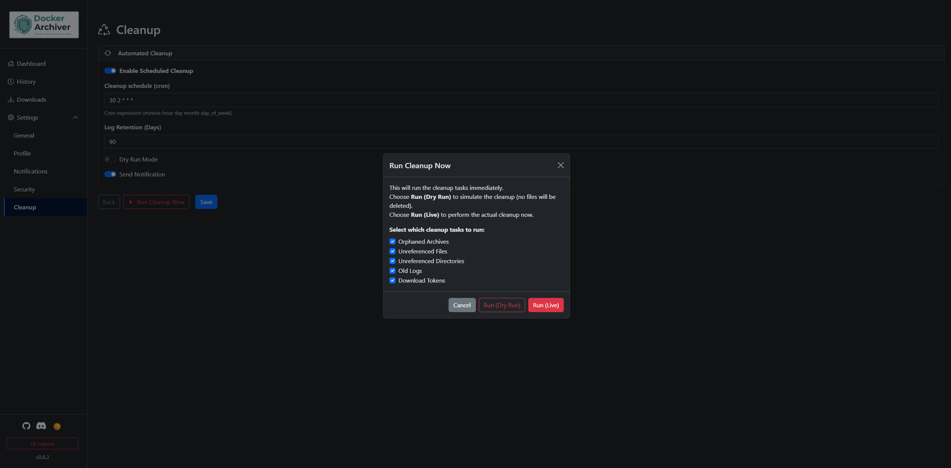Uncheck the Orphaned Archives checkbox
Viewport: 951px width, 468px height.
(392, 241)
